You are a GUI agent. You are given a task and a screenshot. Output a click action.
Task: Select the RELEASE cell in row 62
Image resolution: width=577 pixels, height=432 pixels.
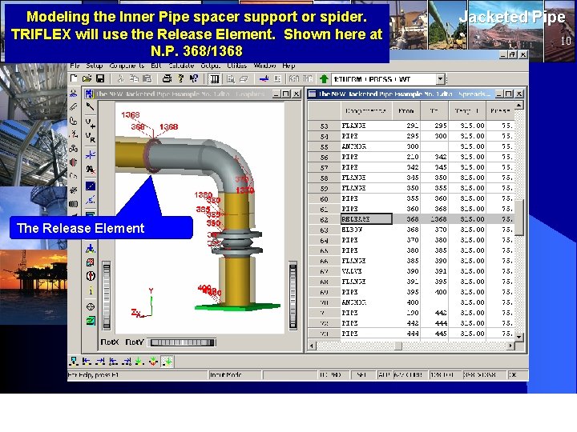click(x=366, y=219)
